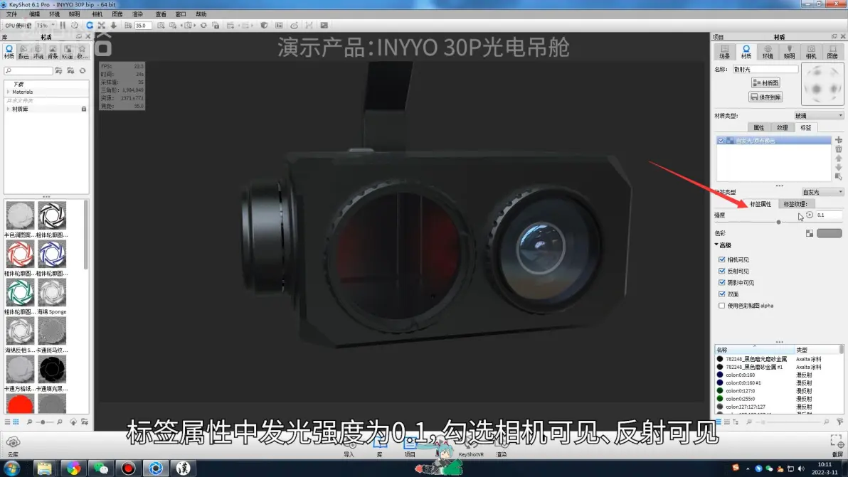Image resolution: width=848 pixels, height=477 pixels.
Task: Click the 强度 slider handle
Action: pyautogui.click(x=779, y=222)
